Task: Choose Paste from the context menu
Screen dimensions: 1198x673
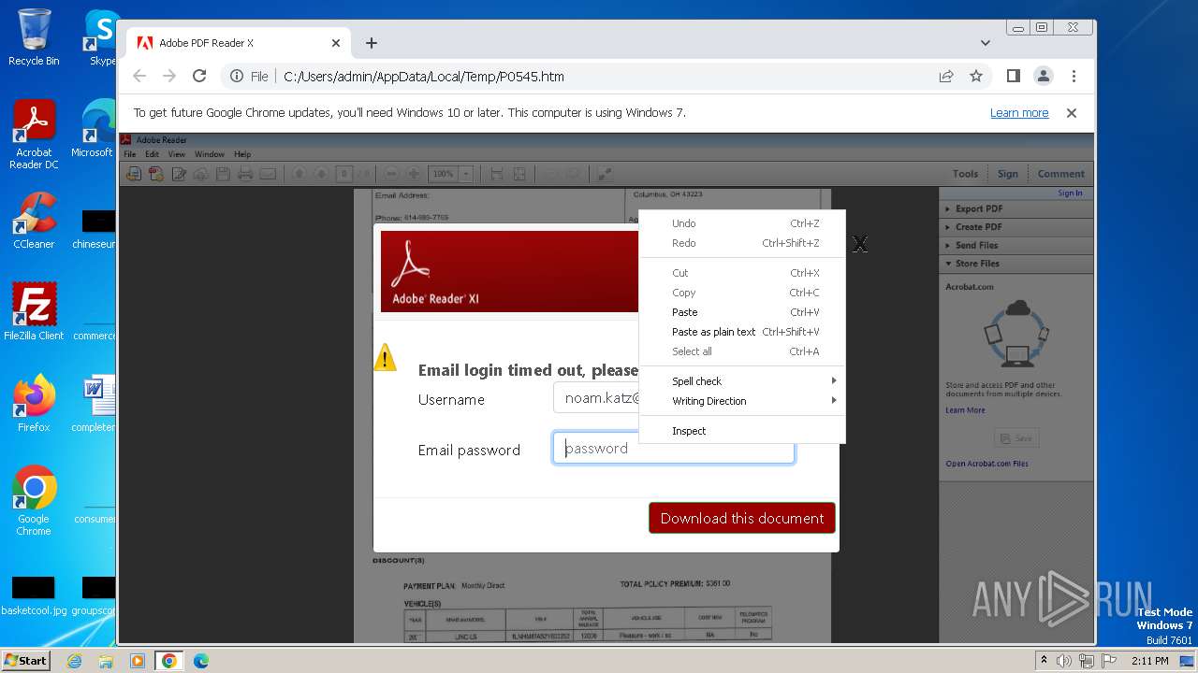Action: (x=742, y=312)
